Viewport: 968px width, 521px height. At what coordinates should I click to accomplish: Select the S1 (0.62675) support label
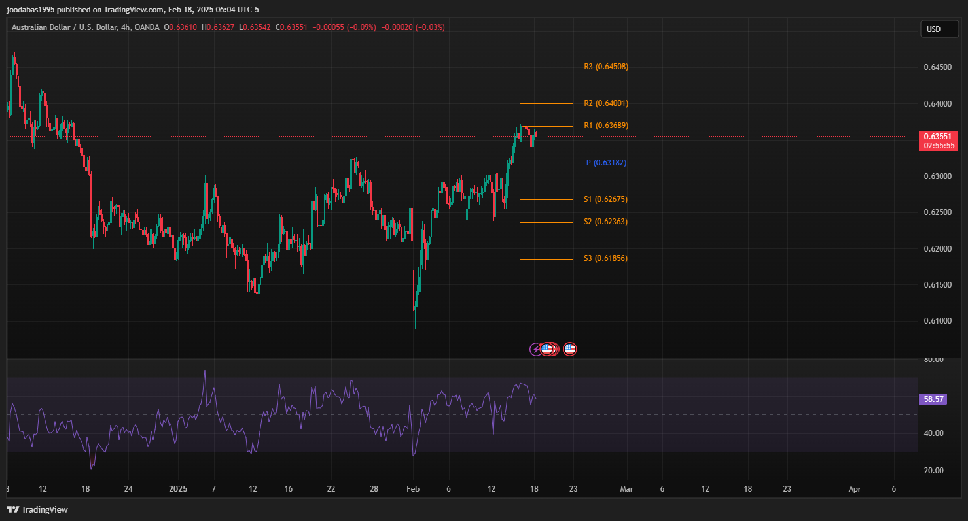[x=605, y=199]
